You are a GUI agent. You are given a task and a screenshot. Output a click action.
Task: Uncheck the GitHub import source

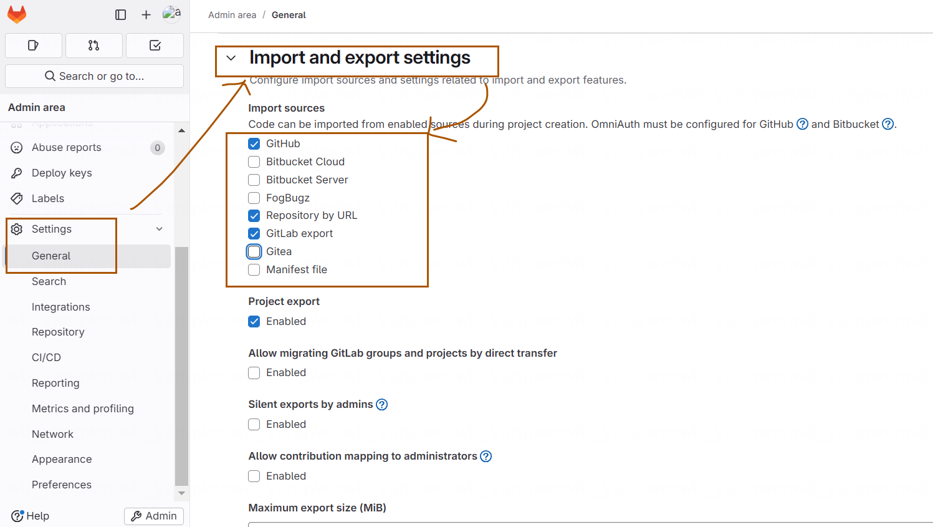coord(254,144)
